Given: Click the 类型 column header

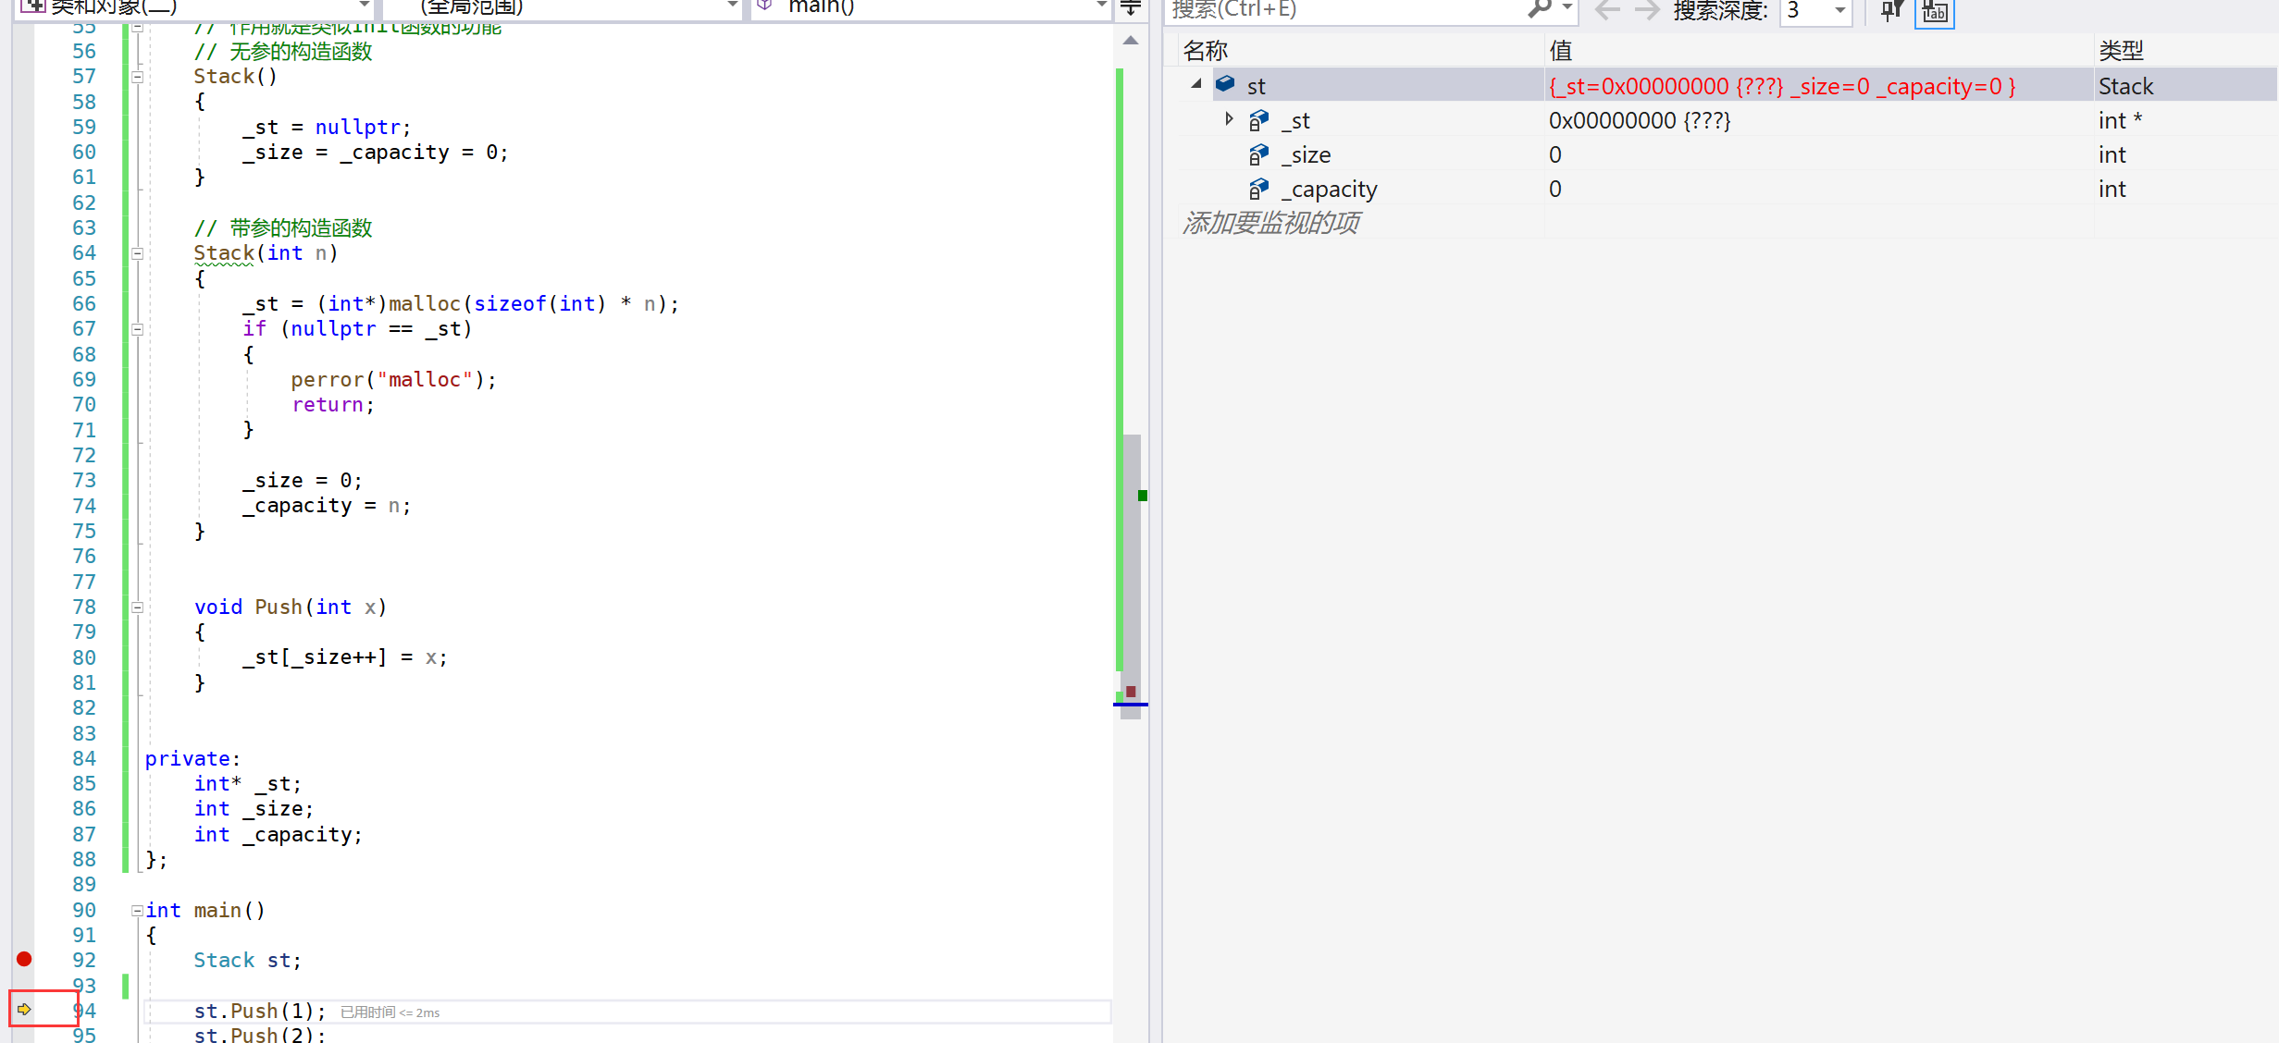Looking at the screenshot, I should coord(2121,51).
